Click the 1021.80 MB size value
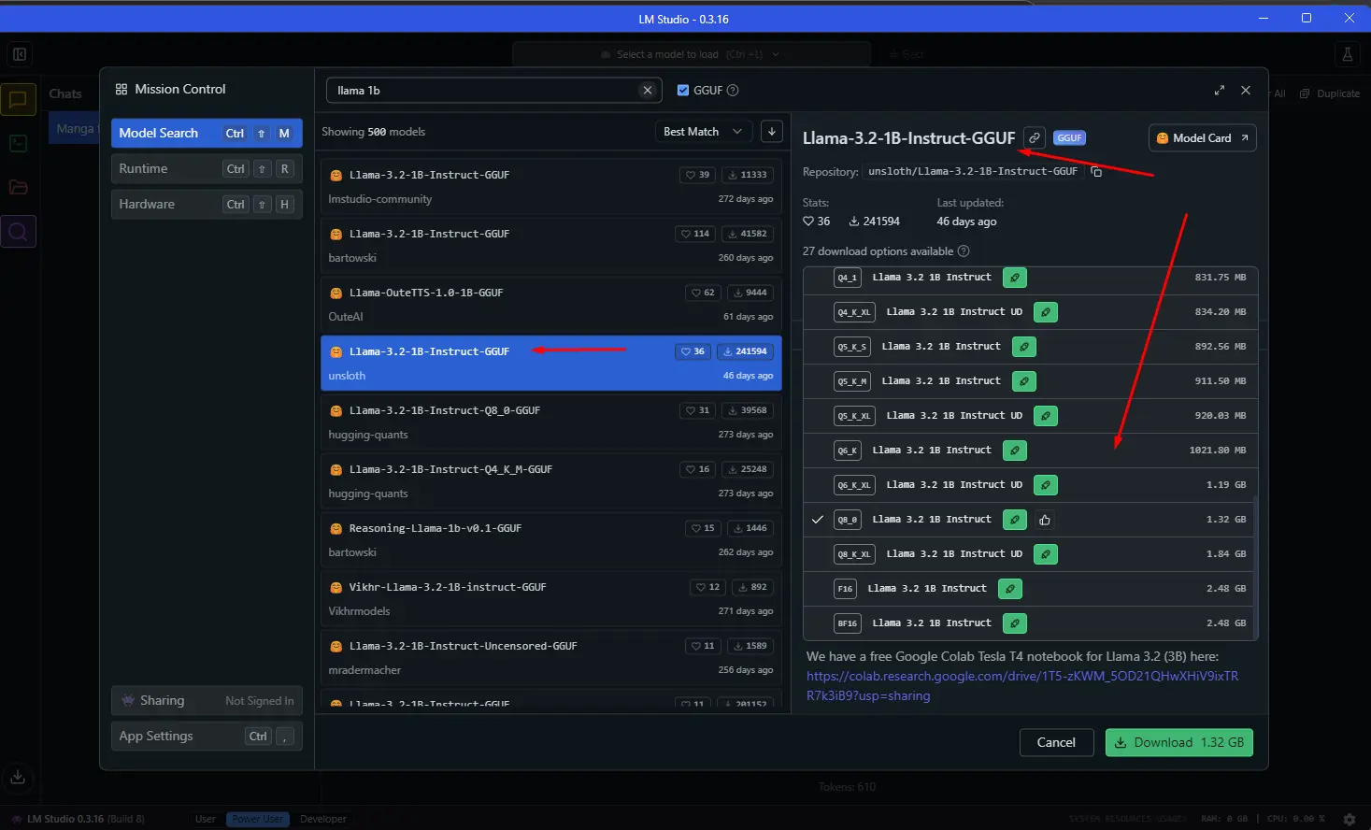Image resolution: width=1371 pixels, height=830 pixels. 1218,451
